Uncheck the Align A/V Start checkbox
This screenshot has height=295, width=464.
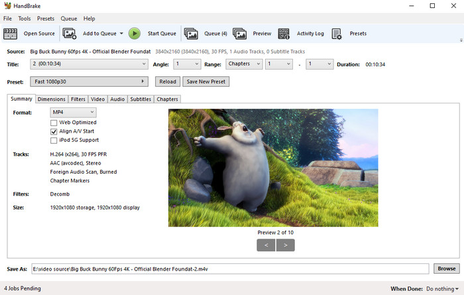(54, 131)
